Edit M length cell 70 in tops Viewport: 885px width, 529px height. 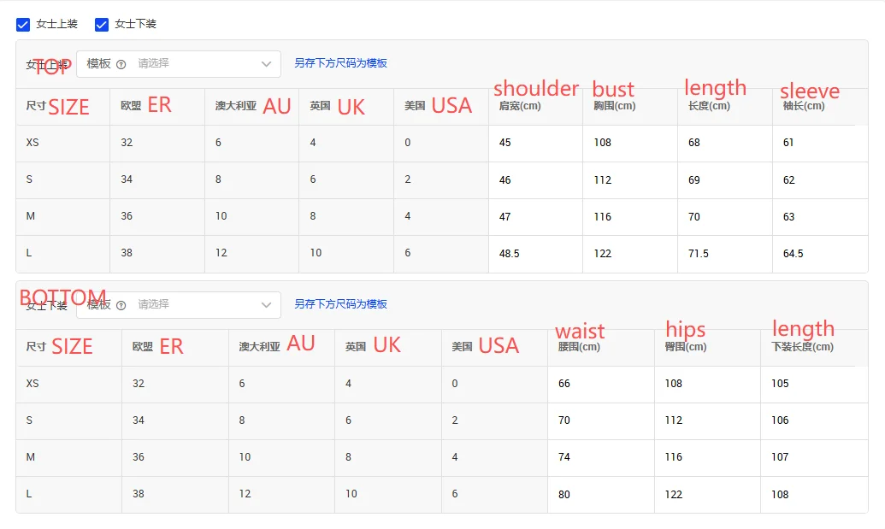(724, 217)
